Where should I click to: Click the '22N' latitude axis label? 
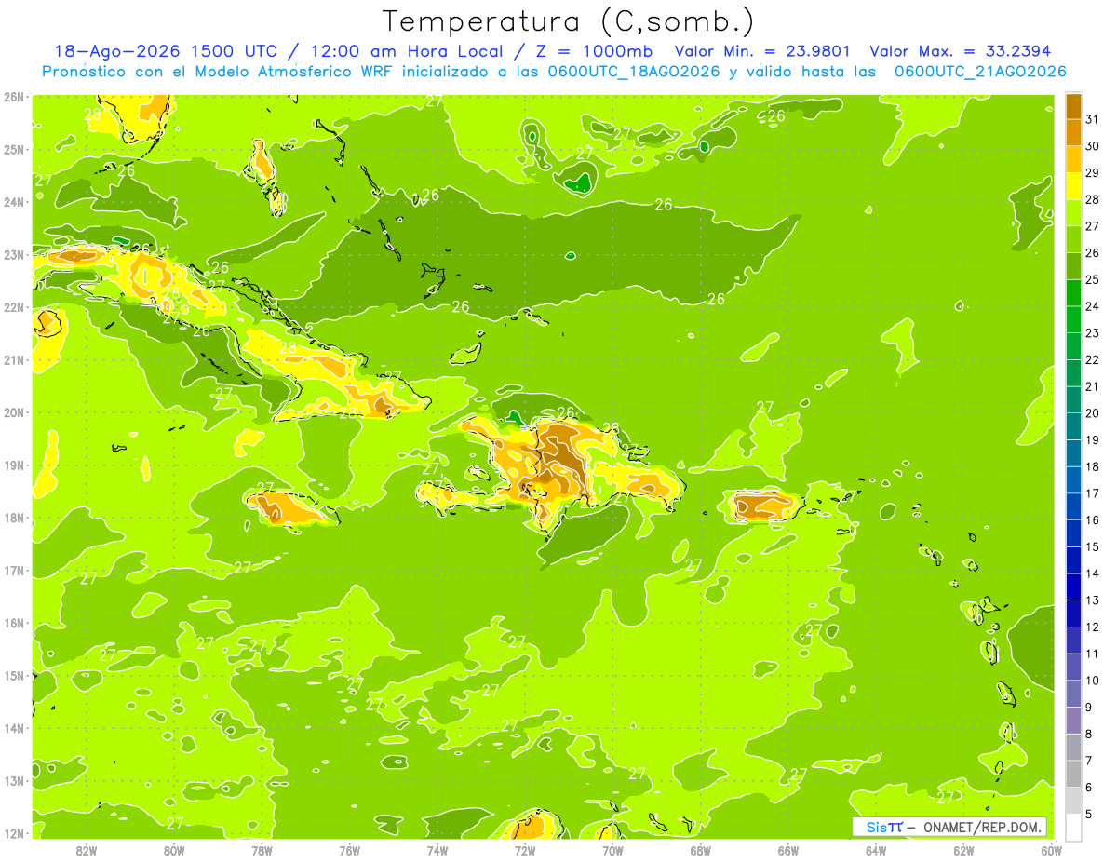(14, 307)
